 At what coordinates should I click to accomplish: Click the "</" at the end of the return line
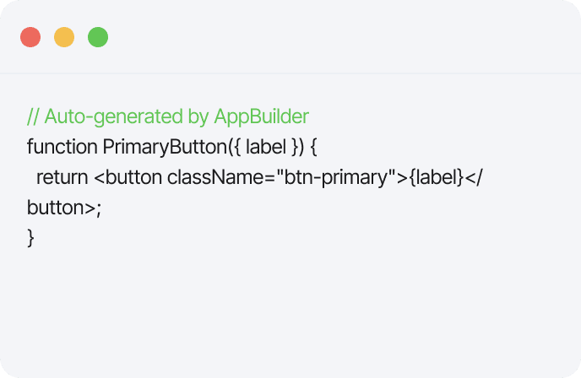click(477, 177)
